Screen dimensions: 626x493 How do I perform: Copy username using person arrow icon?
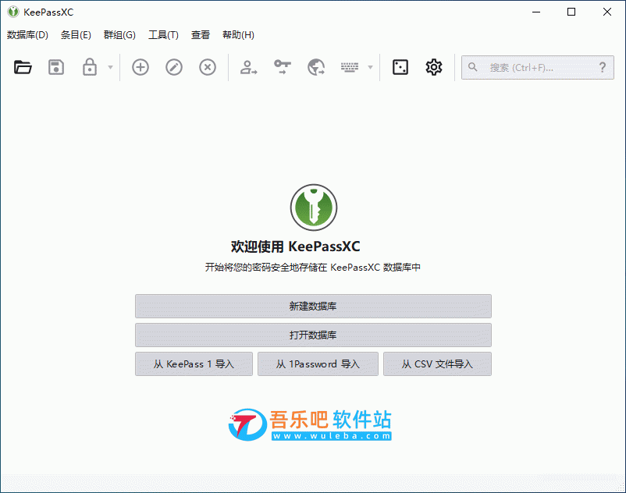(x=249, y=67)
